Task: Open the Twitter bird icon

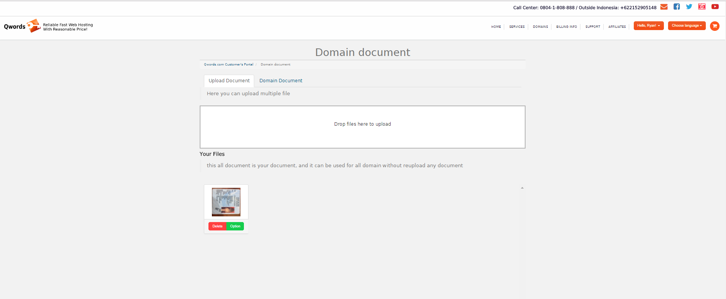Action: (x=689, y=7)
